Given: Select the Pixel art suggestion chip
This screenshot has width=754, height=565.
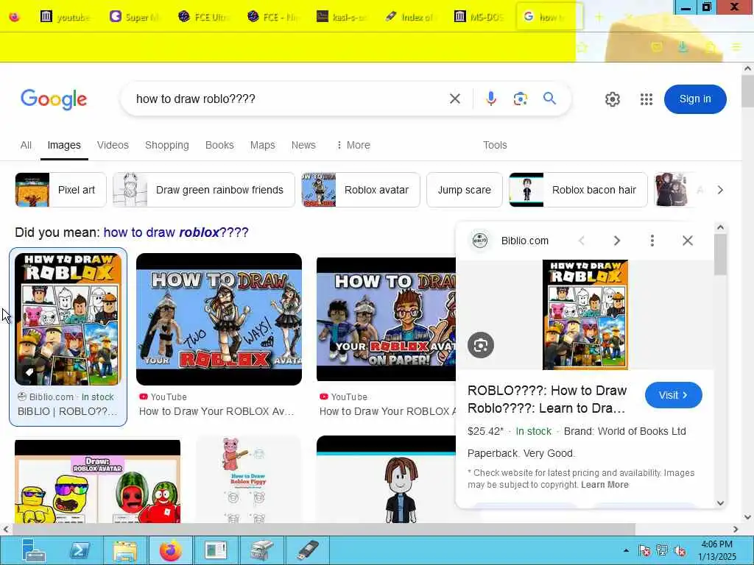Looking at the screenshot, I should click(x=60, y=190).
